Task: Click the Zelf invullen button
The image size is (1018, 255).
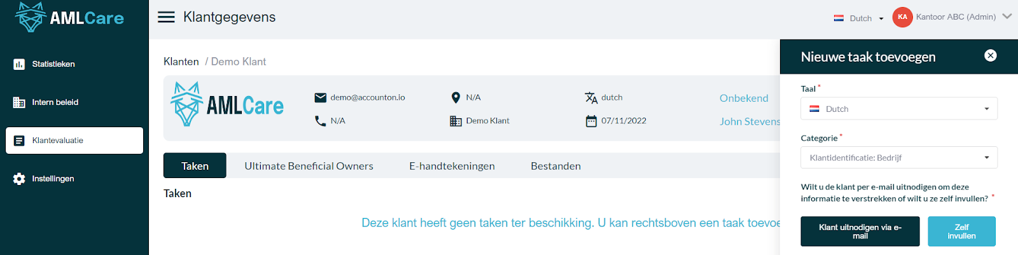Action: pyautogui.click(x=961, y=231)
